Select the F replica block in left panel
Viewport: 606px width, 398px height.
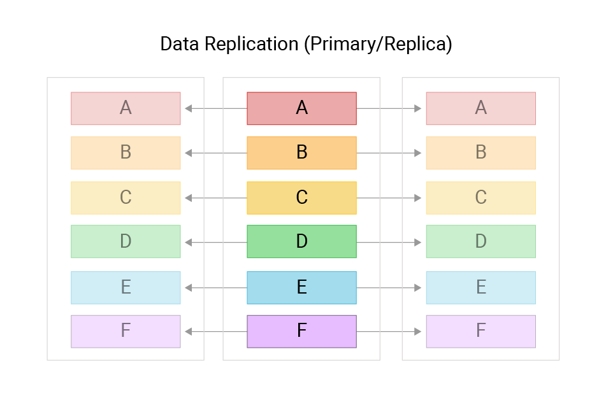126,331
